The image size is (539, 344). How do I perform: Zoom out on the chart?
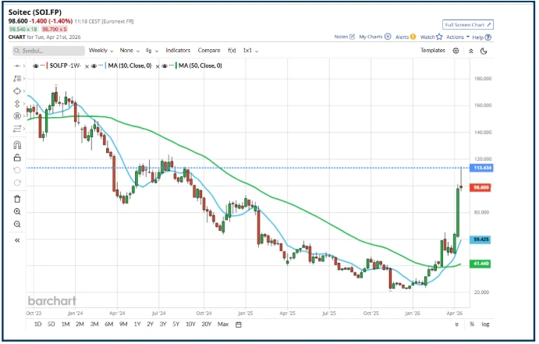[x=17, y=225]
